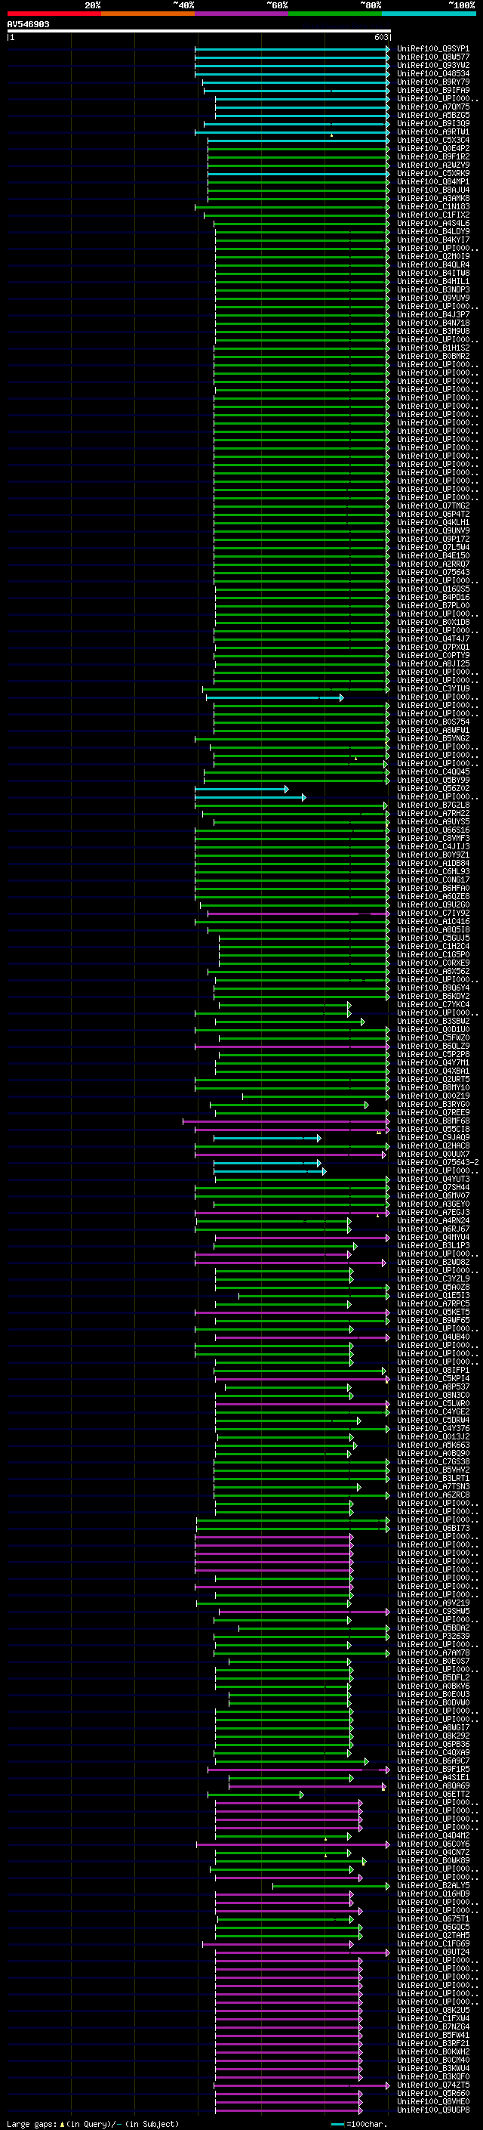Open hit UniRef100_C3YIU9
The height and width of the screenshot is (2130, 483).
(432, 689)
